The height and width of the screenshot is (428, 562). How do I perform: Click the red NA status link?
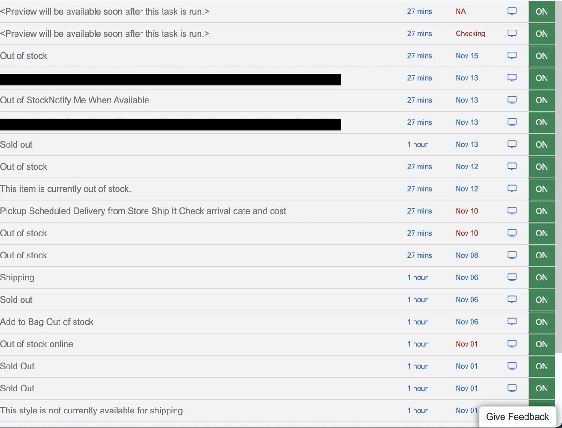pyautogui.click(x=460, y=11)
